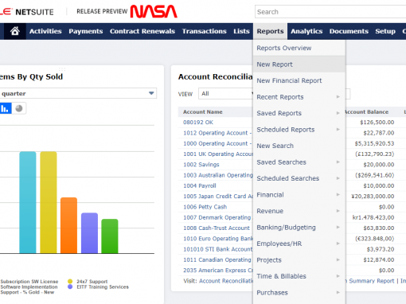Open 1005 Japan Credit Card account
The height and width of the screenshot is (304, 406).
[x=218, y=197]
